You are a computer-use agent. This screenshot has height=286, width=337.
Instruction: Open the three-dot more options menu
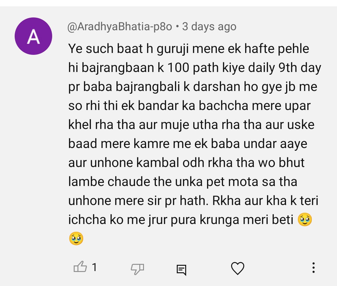click(x=314, y=268)
